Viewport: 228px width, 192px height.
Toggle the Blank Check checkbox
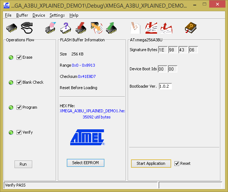click(19, 82)
